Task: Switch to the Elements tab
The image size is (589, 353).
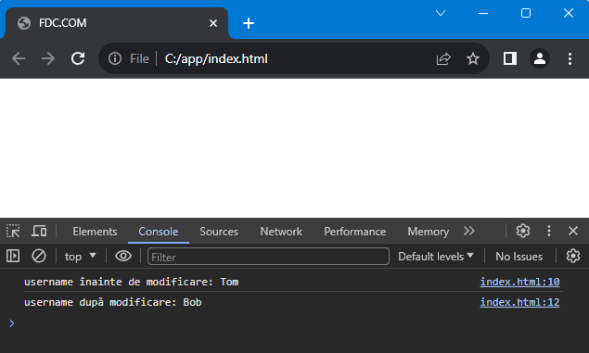Action: [x=95, y=232]
